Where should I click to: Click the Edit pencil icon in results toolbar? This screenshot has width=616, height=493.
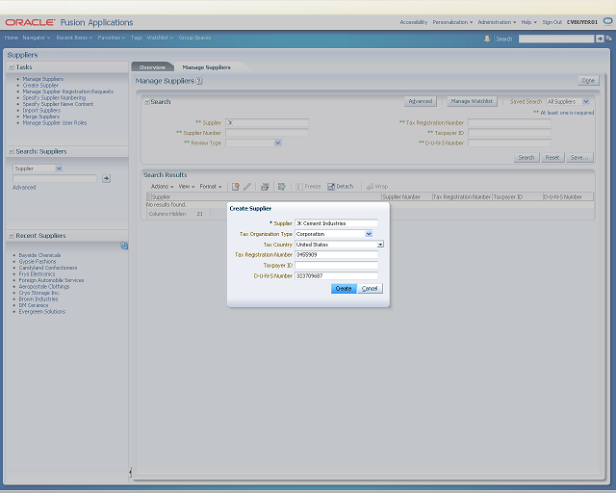click(x=247, y=187)
